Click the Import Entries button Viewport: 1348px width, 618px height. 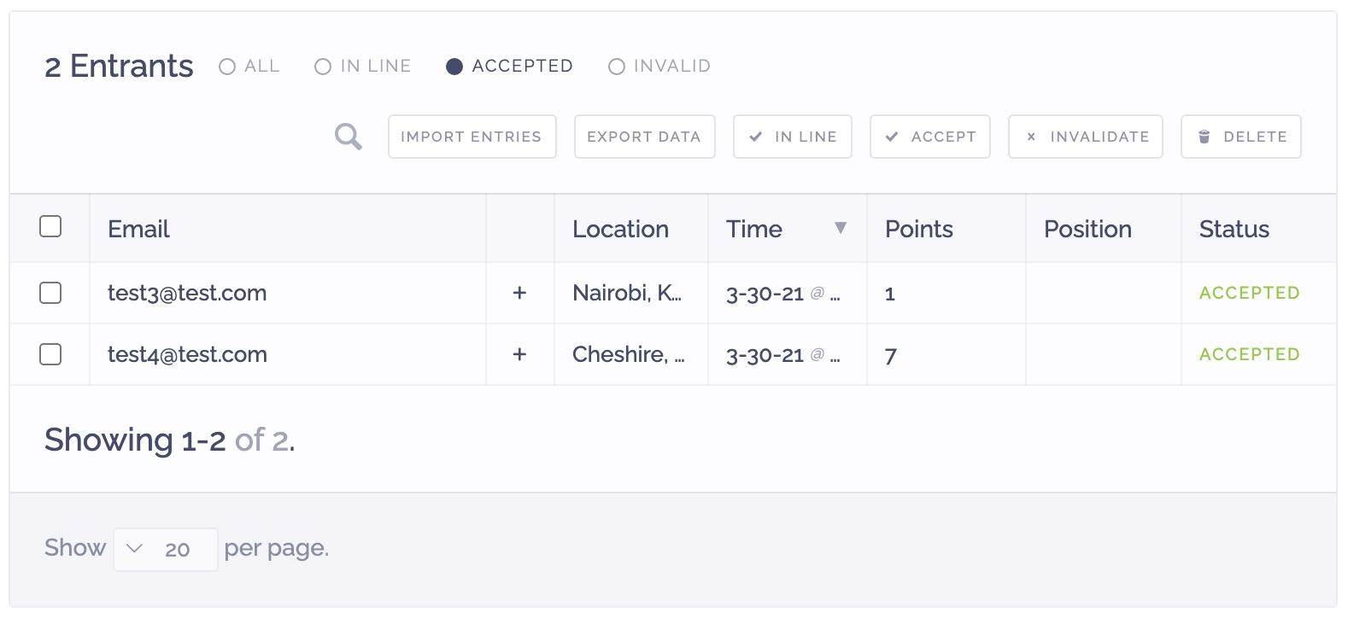472,137
